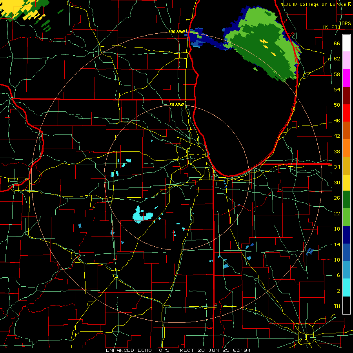Click the black TH block in the legend
Screen dimensions: 353x353
[346, 305]
